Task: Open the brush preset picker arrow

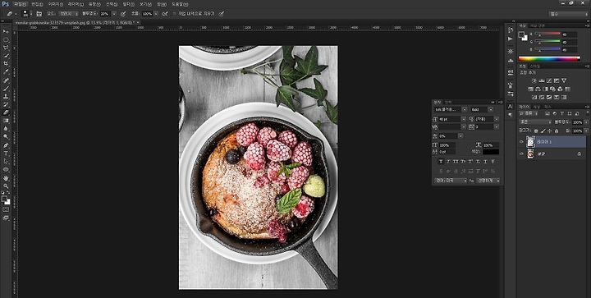Action: coord(31,14)
